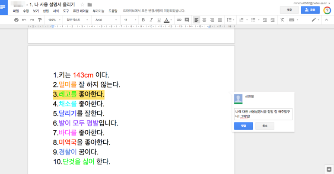Screen dimensions: 334x174
Task: Insert a link using the toolbar icon
Action: [179, 20]
